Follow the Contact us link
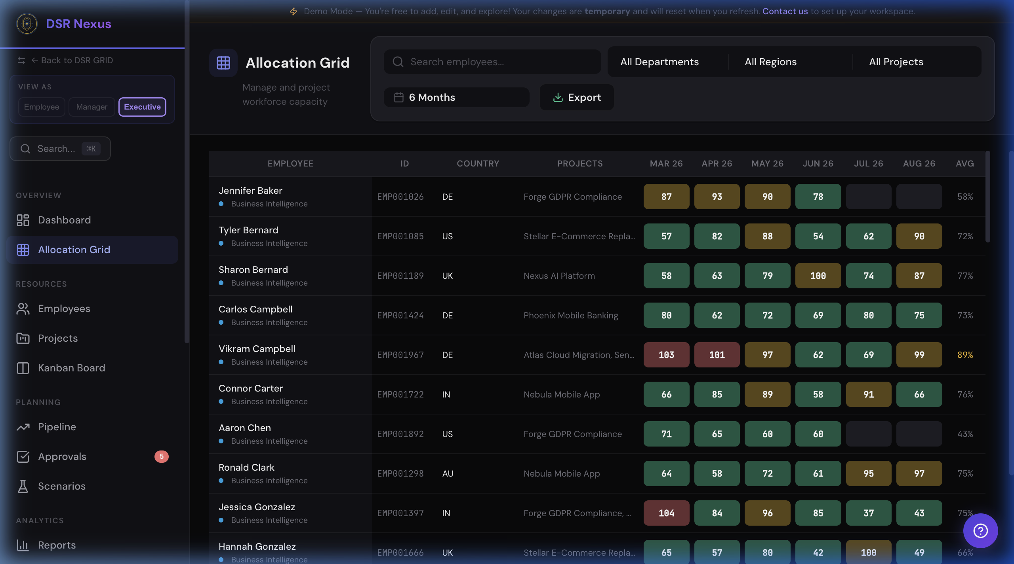Image resolution: width=1014 pixels, height=564 pixels. (785, 11)
